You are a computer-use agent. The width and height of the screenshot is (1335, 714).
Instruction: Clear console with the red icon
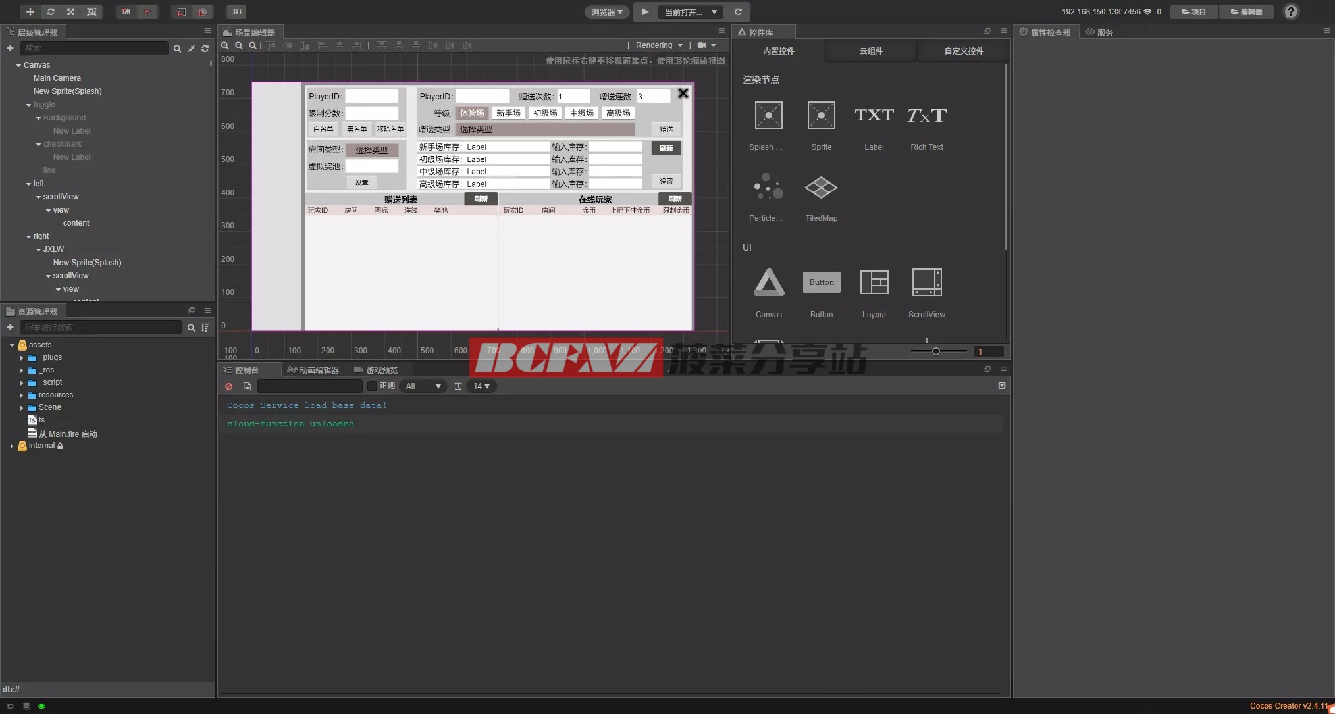point(228,386)
